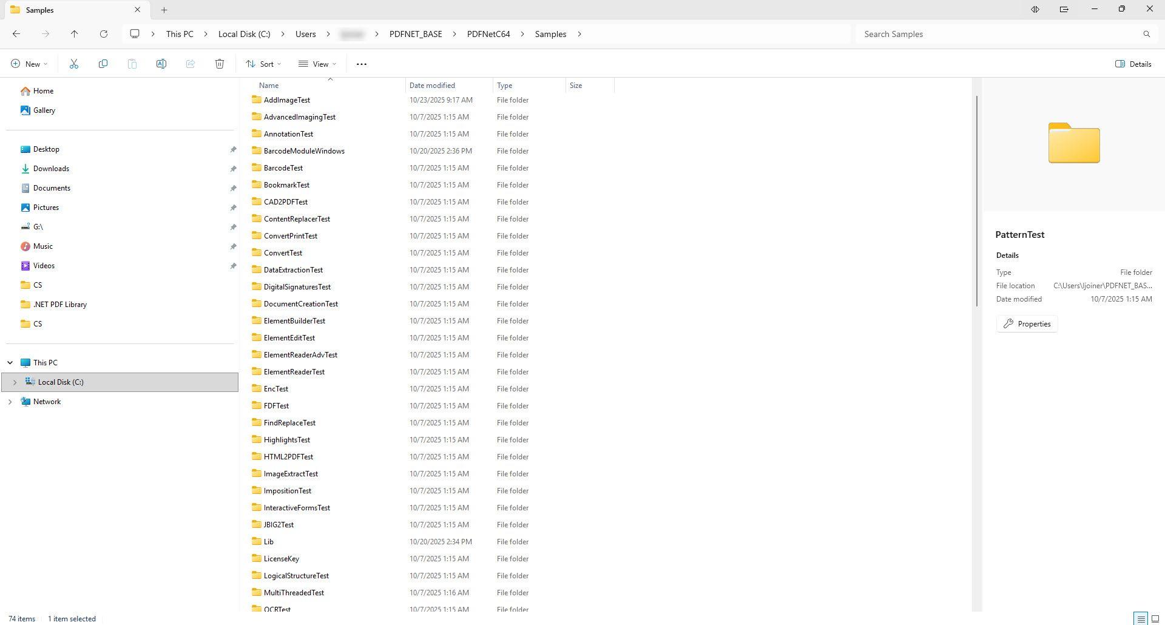
Task: Switch to details view from the status bar
Action: [x=1140, y=619]
